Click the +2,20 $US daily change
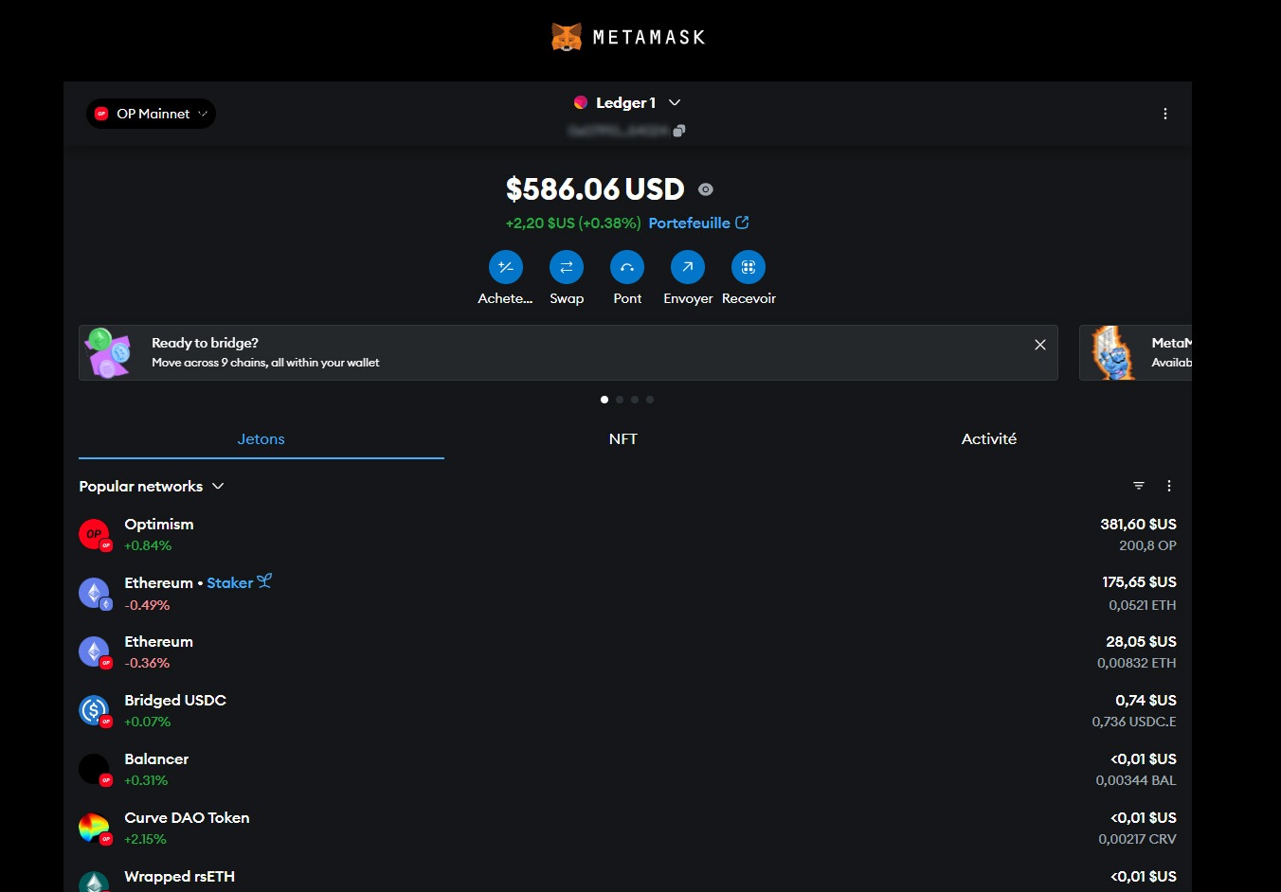 point(573,223)
